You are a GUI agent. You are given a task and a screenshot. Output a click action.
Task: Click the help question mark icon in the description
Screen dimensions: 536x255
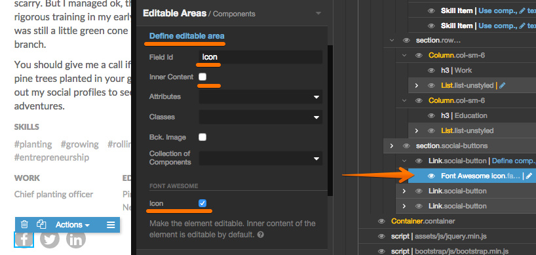pos(261,235)
